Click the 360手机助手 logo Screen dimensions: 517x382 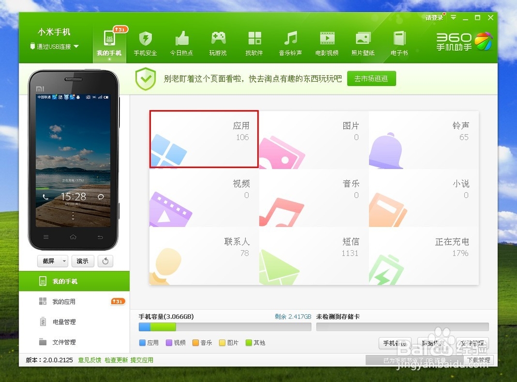(464, 41)
